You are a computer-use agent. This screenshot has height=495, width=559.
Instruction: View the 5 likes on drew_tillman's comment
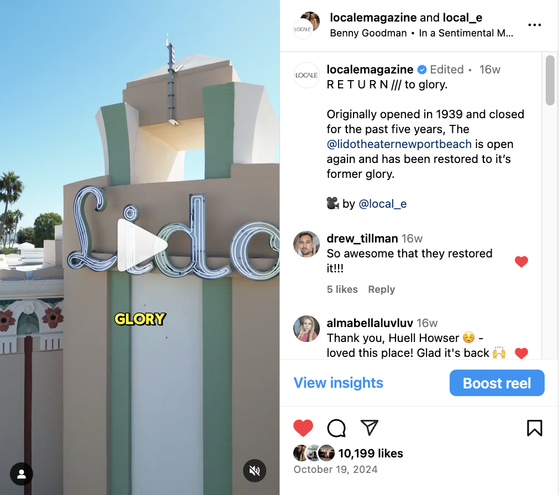342,289
